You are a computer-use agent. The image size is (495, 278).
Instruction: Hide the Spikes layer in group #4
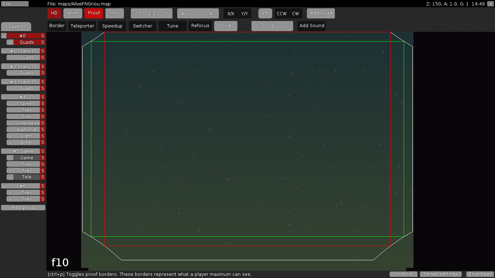pyautogui.click(x=10, y=103)
